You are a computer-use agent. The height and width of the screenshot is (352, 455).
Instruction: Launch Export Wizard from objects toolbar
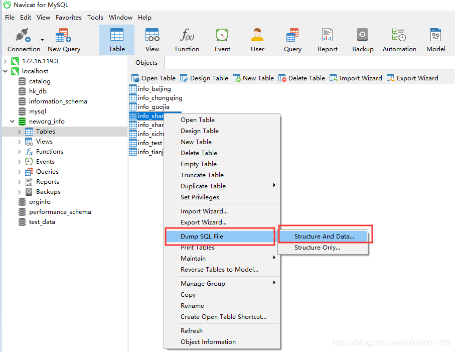pyautogui.click(x=412, y=78)
